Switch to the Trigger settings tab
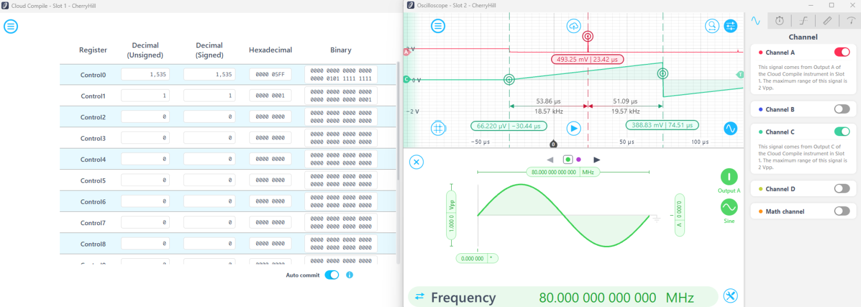The image size is (861, 307). [803, 21]
